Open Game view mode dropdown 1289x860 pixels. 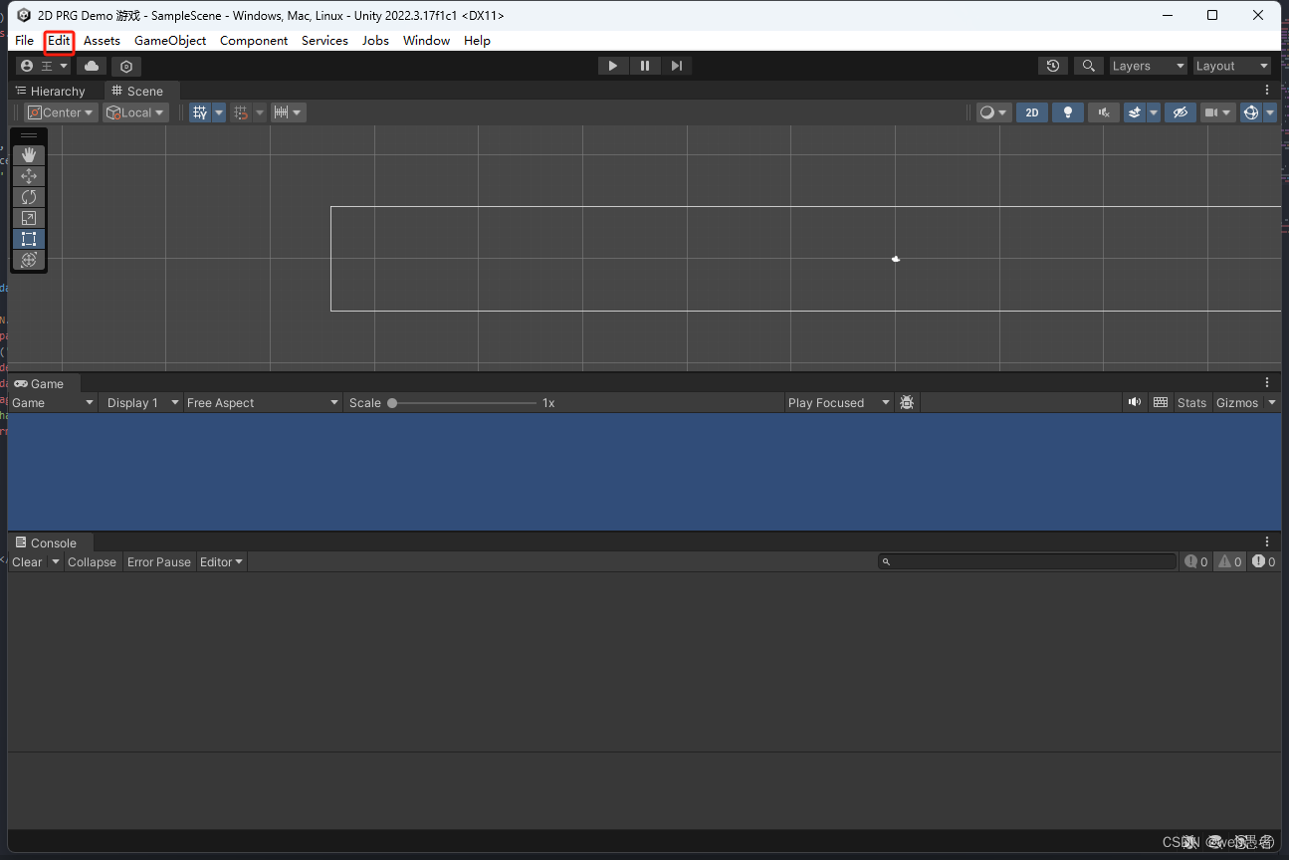pyautogui.click(x=53, y=402)
